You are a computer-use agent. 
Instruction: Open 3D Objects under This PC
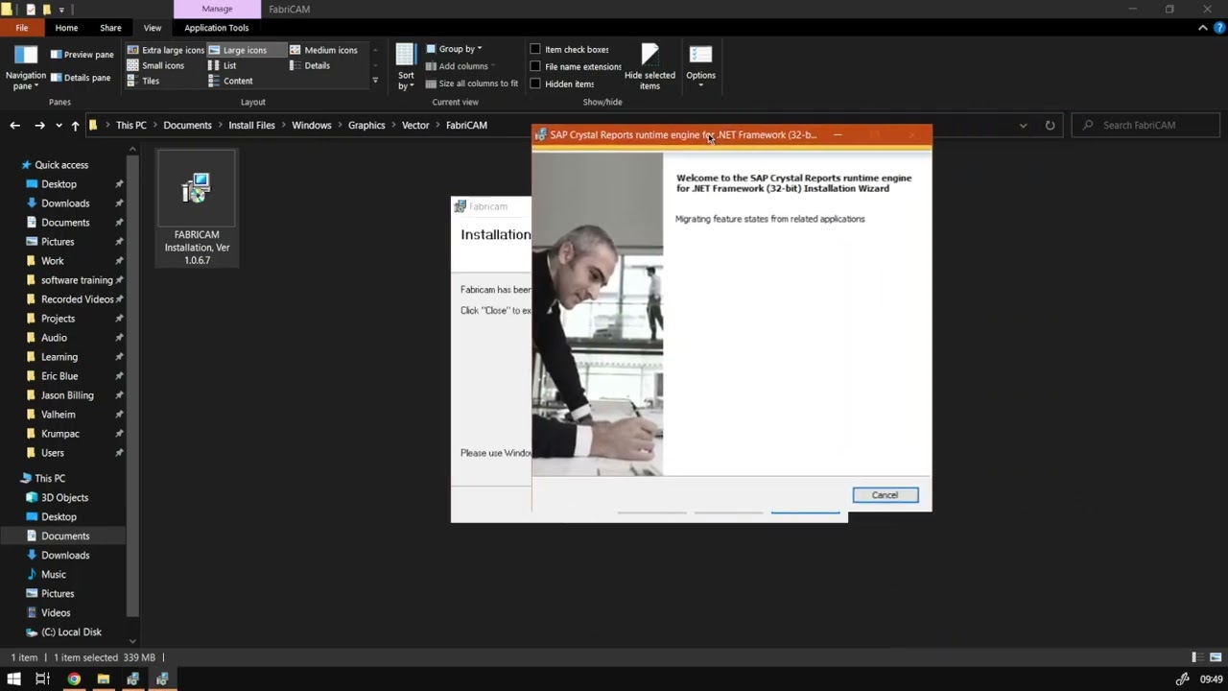tap(64, 497)
